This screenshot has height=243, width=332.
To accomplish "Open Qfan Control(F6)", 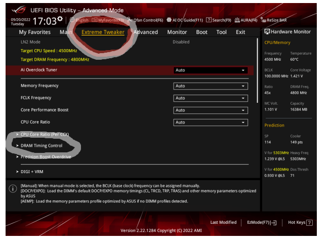I will pos(145,20).
